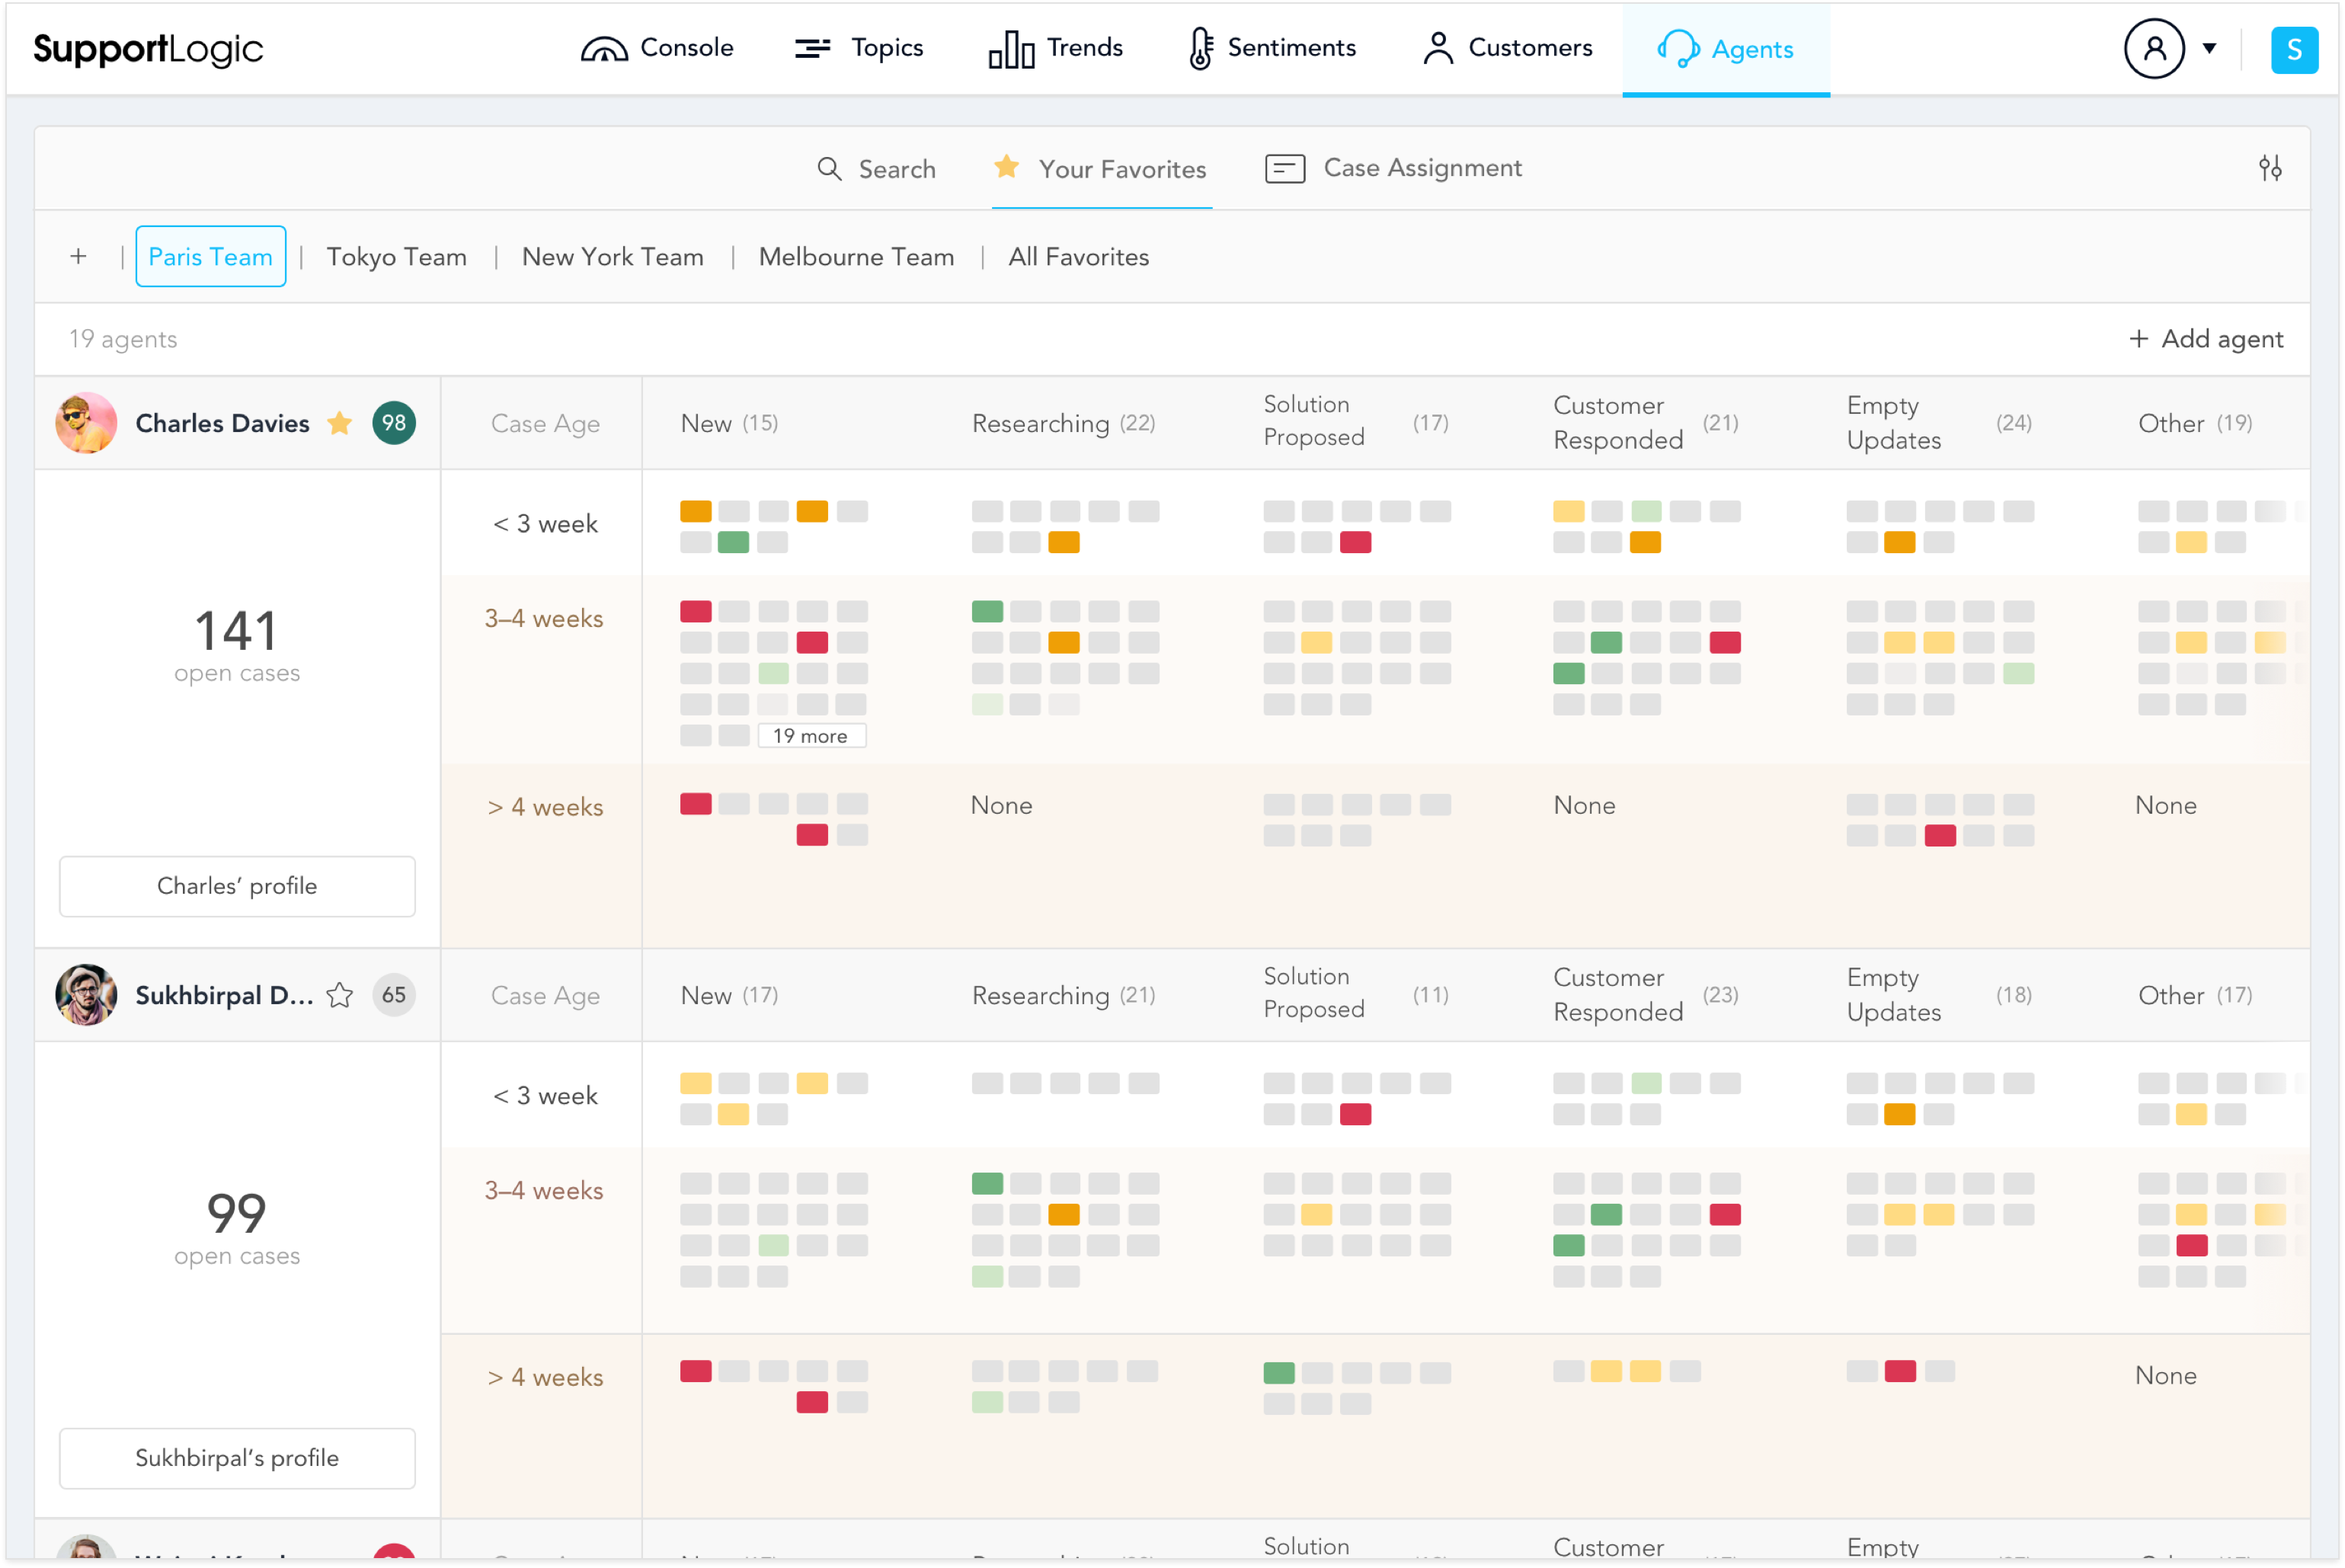Click the user account avatar icon
The height and width of the screenshot is (1568, 2345).
[2154, 48]
